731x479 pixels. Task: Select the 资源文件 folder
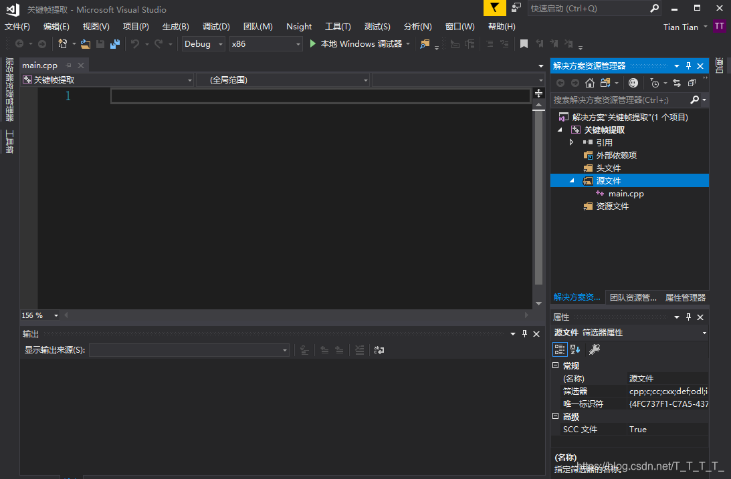[x=613, y=206]
